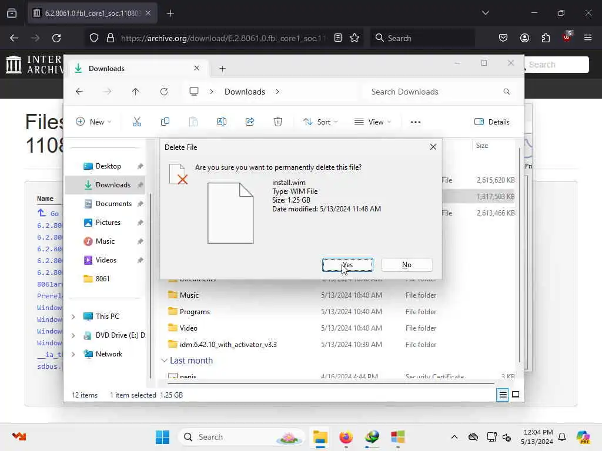Click the Share icon in Explorer toolbar
The height and width of the screenshot is (451, 602).
(x=249, y=122)
